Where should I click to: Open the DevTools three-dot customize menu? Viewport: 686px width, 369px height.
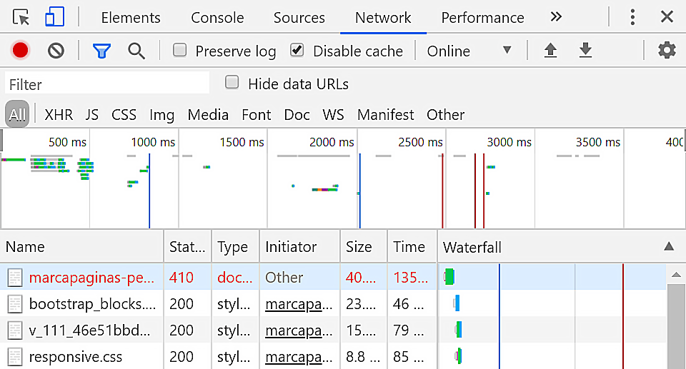point(632,17)
